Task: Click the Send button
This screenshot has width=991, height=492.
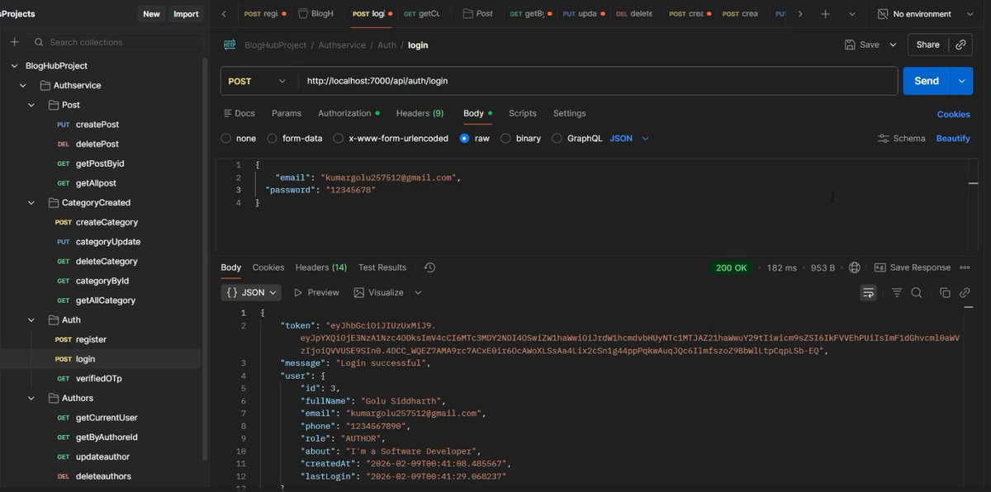Action: (927, 81)
